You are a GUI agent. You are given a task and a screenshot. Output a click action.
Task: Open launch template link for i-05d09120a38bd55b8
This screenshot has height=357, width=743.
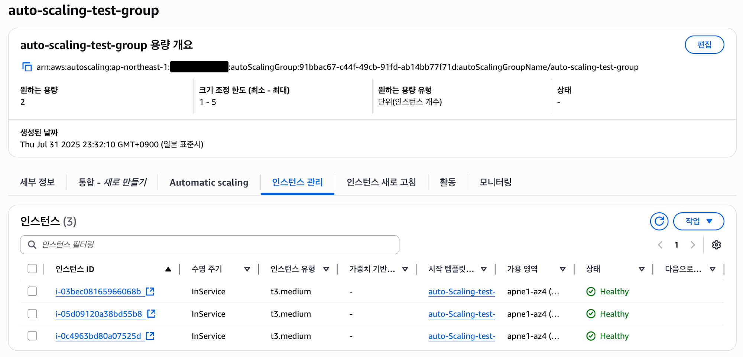[x=461, y=314]
